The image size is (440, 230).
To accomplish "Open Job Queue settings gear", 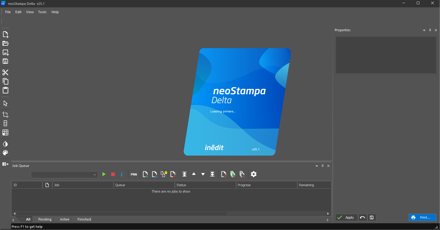I will (x=254, y=174).
